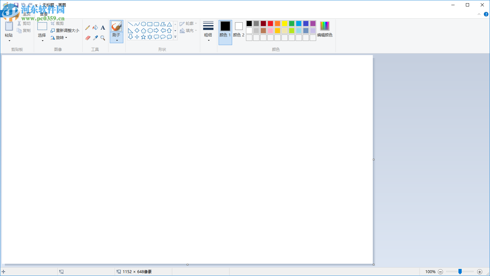The height and width of the screenshot is (276, 490).
Task: Open the 选择 (Select) options dropdown arrow
Action: coord(42,41)
